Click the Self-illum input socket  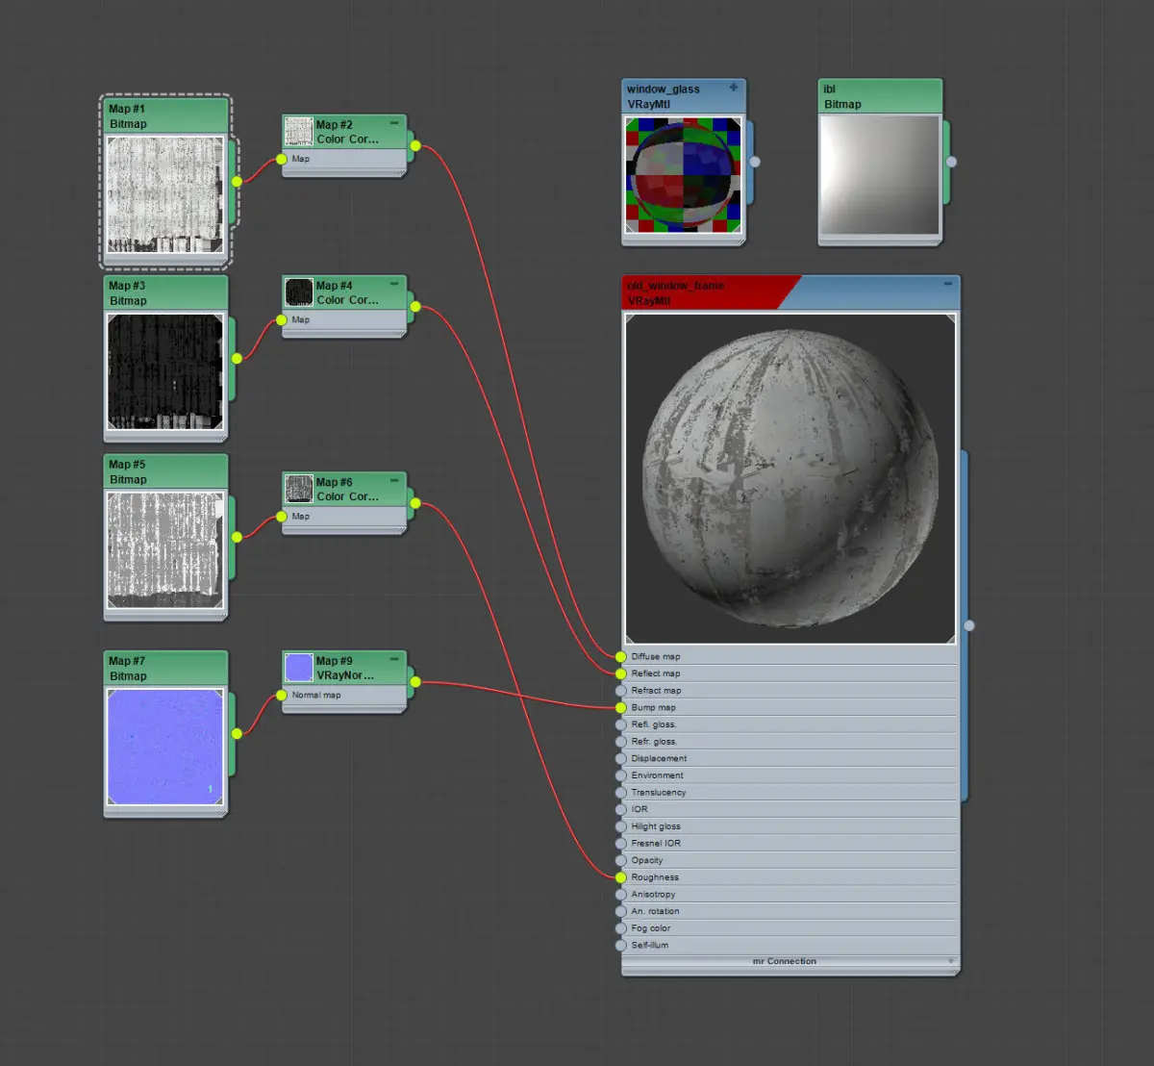(621, 945)
